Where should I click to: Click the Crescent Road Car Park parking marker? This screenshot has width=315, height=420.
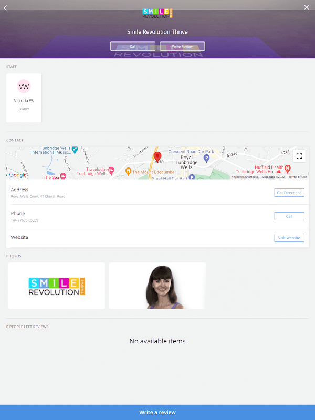(x=206, y=159)
